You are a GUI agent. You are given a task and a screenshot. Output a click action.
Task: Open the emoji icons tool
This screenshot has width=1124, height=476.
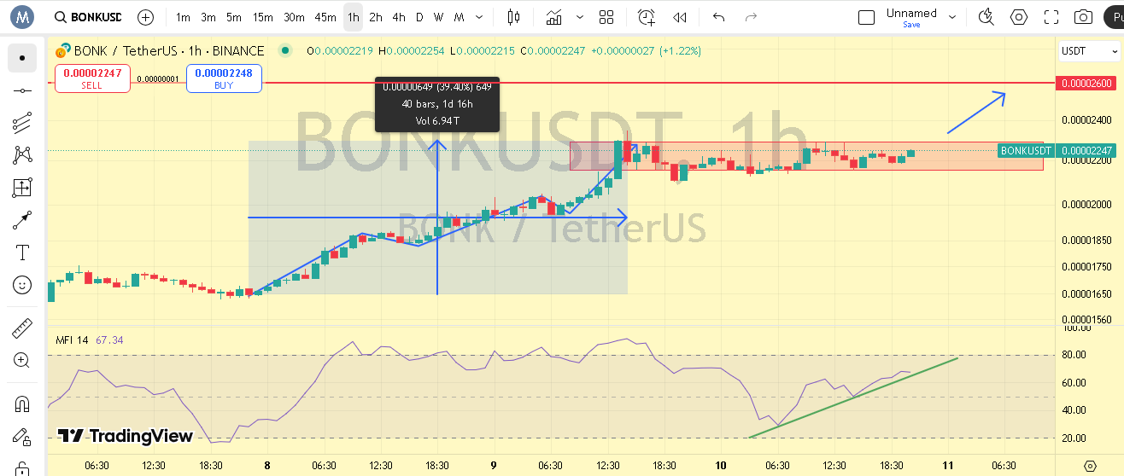(x=22, y=285)
